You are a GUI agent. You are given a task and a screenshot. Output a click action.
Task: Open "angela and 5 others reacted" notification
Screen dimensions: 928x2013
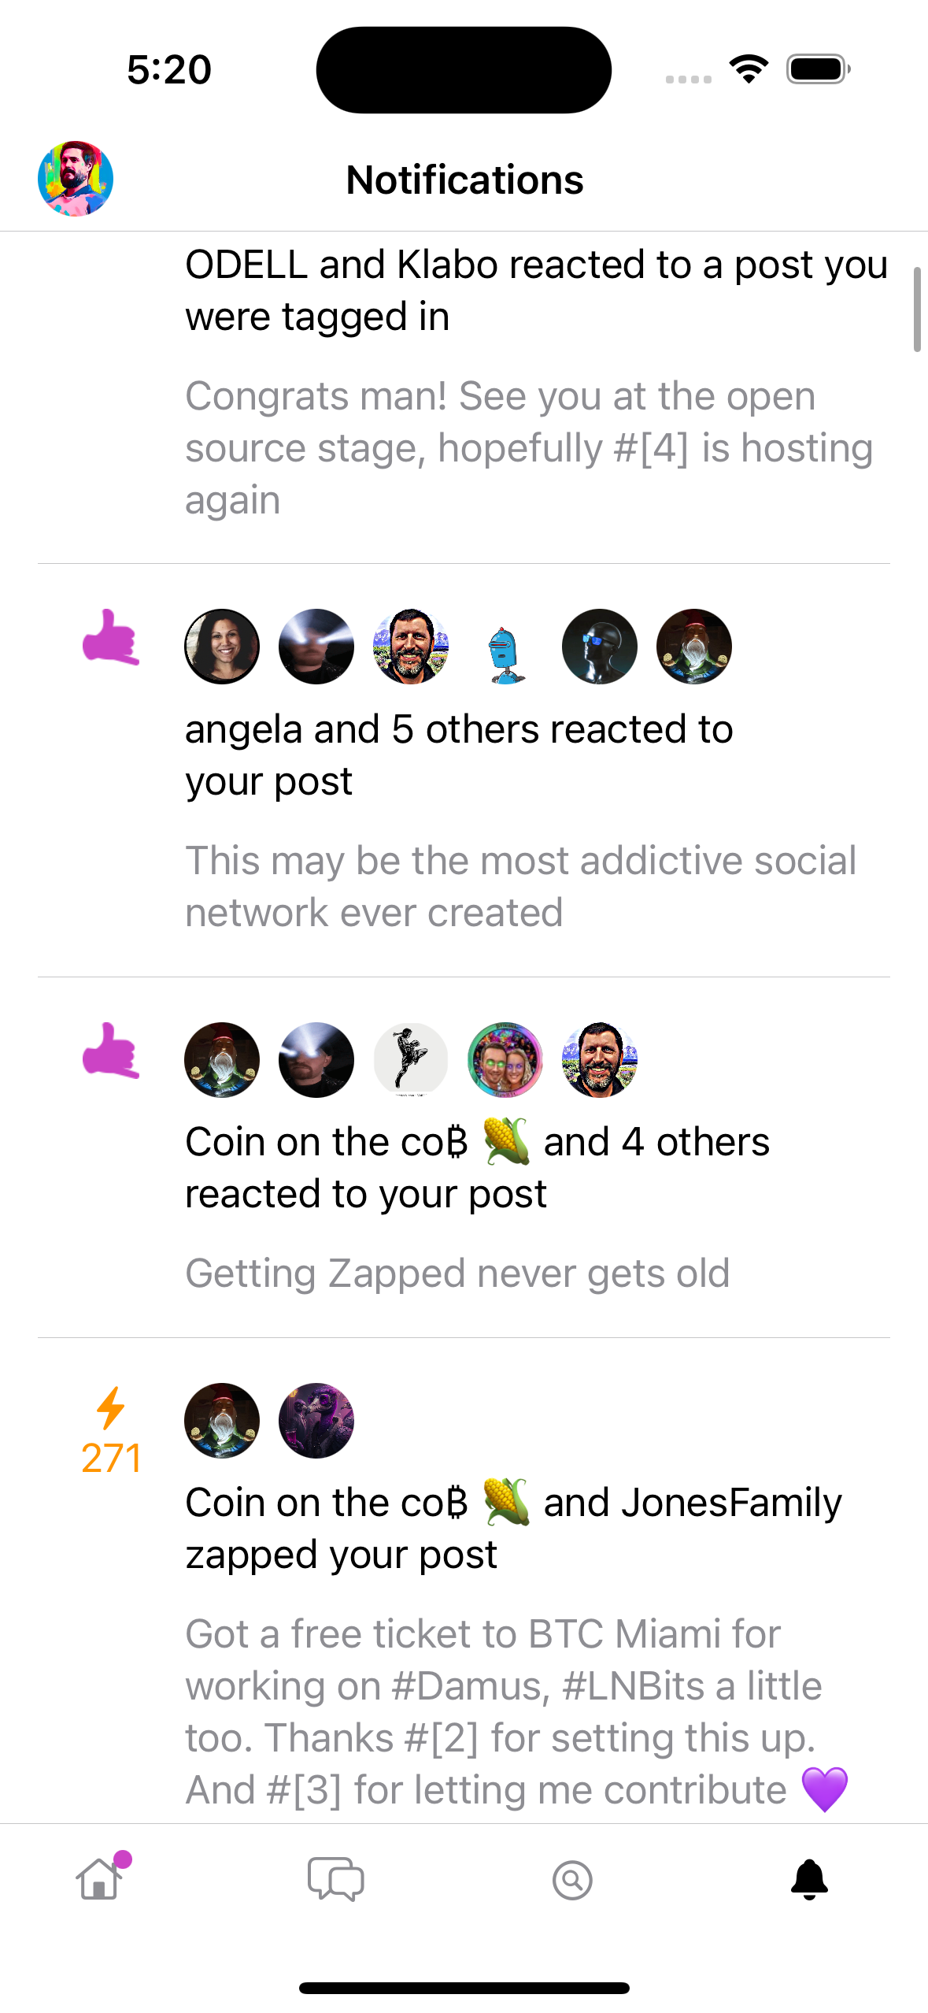(460, 754)
